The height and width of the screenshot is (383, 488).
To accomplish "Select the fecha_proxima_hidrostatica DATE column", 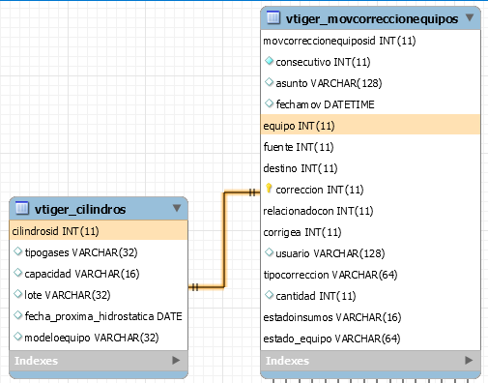I will coord(99,316).
